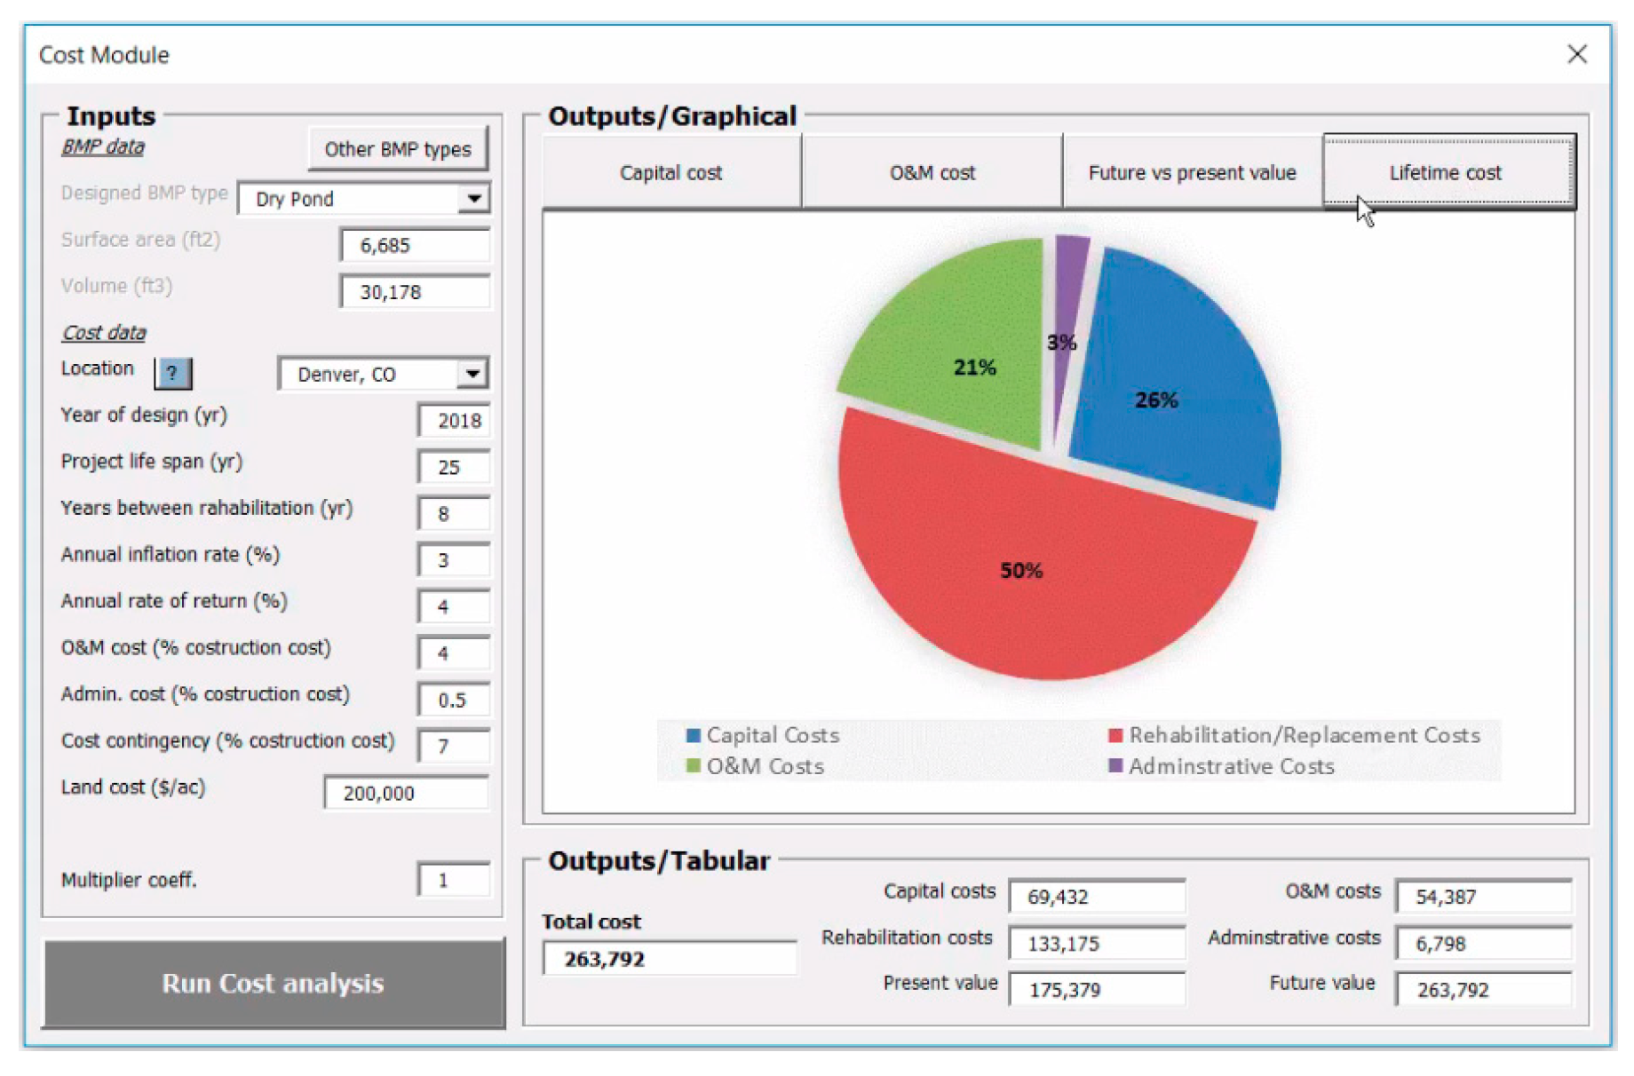
Task: Select the Years between rehabilitation field
Action: 454,513
